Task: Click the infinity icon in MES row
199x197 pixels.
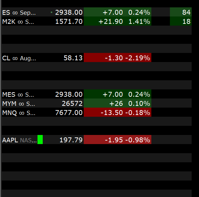Action: 20,95
